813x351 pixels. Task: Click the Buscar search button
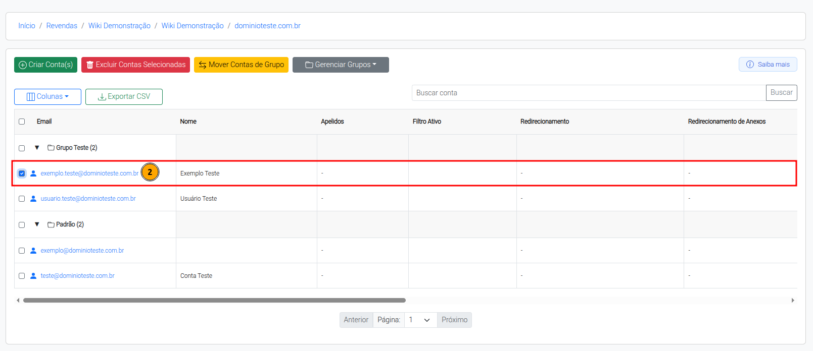coord(781,93)
